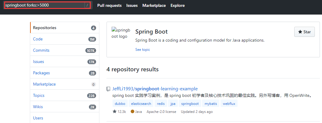Go to Marketplace in the top navigation
This screenshot has width=322, height=123.
pos(154,6)
